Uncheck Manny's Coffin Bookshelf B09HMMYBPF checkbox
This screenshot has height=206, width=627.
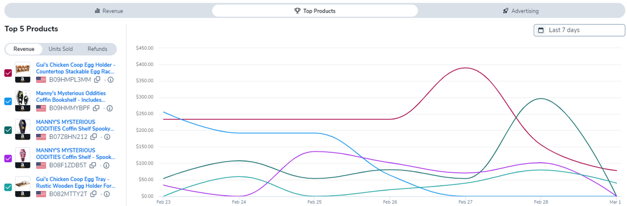8,101
